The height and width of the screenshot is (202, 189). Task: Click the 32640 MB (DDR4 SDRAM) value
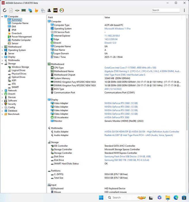pos(117,78)
